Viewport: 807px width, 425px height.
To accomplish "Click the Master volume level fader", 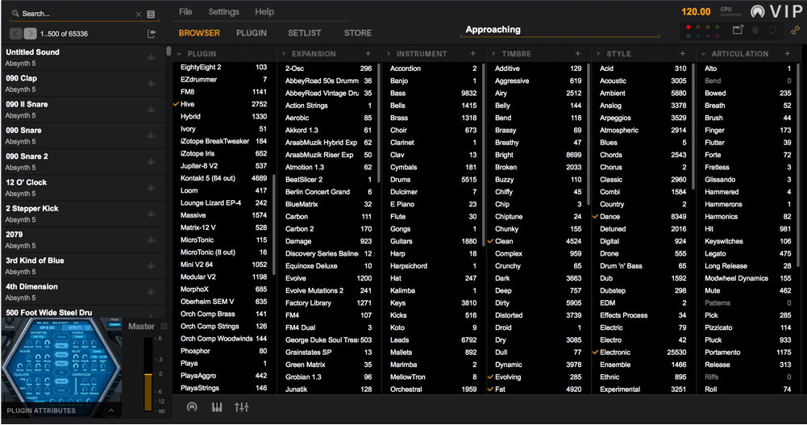I will tap(148, 374).
